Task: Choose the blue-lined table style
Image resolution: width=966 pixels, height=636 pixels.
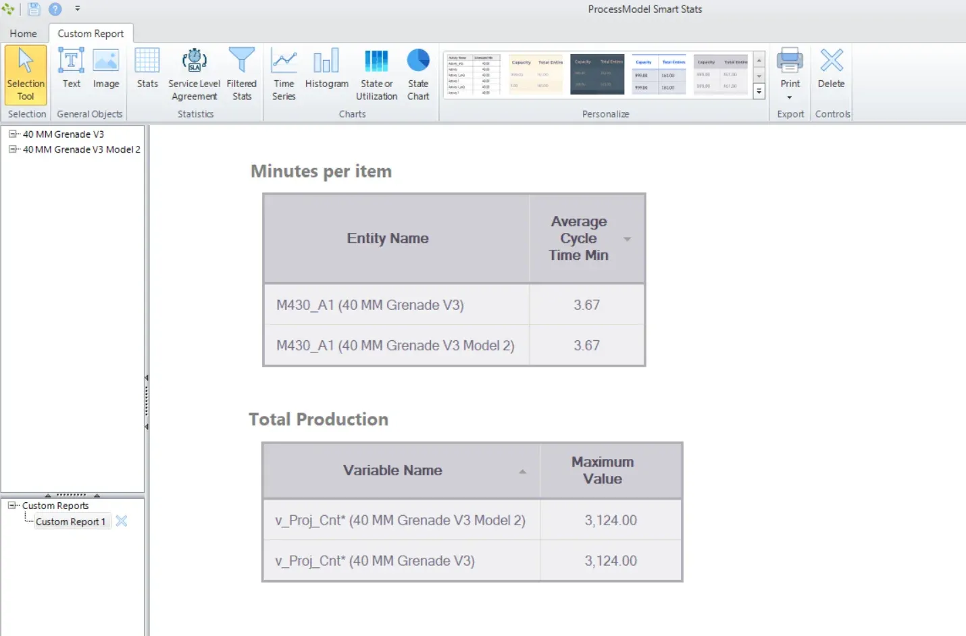Action: [x=659, y=74]
